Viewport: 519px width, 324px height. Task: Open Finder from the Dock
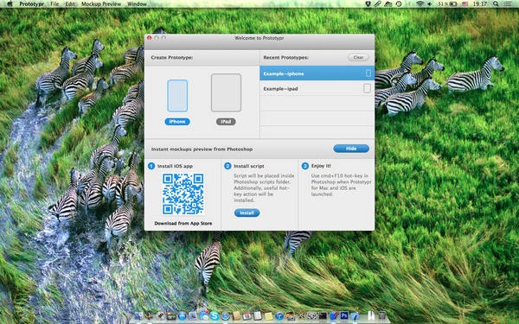(138, 315)
